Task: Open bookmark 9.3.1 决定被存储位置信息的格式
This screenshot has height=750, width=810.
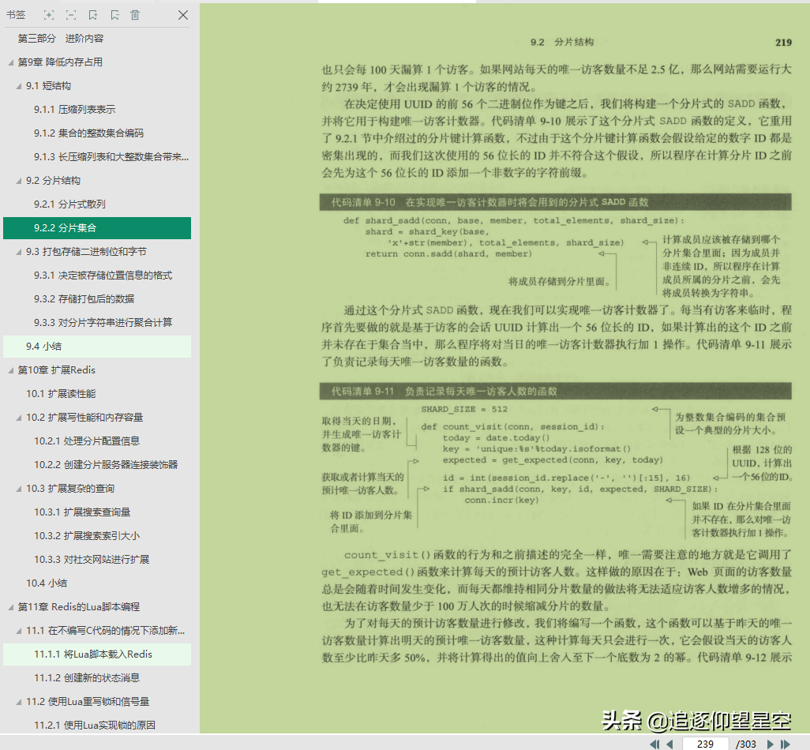Action: point(103,276)
